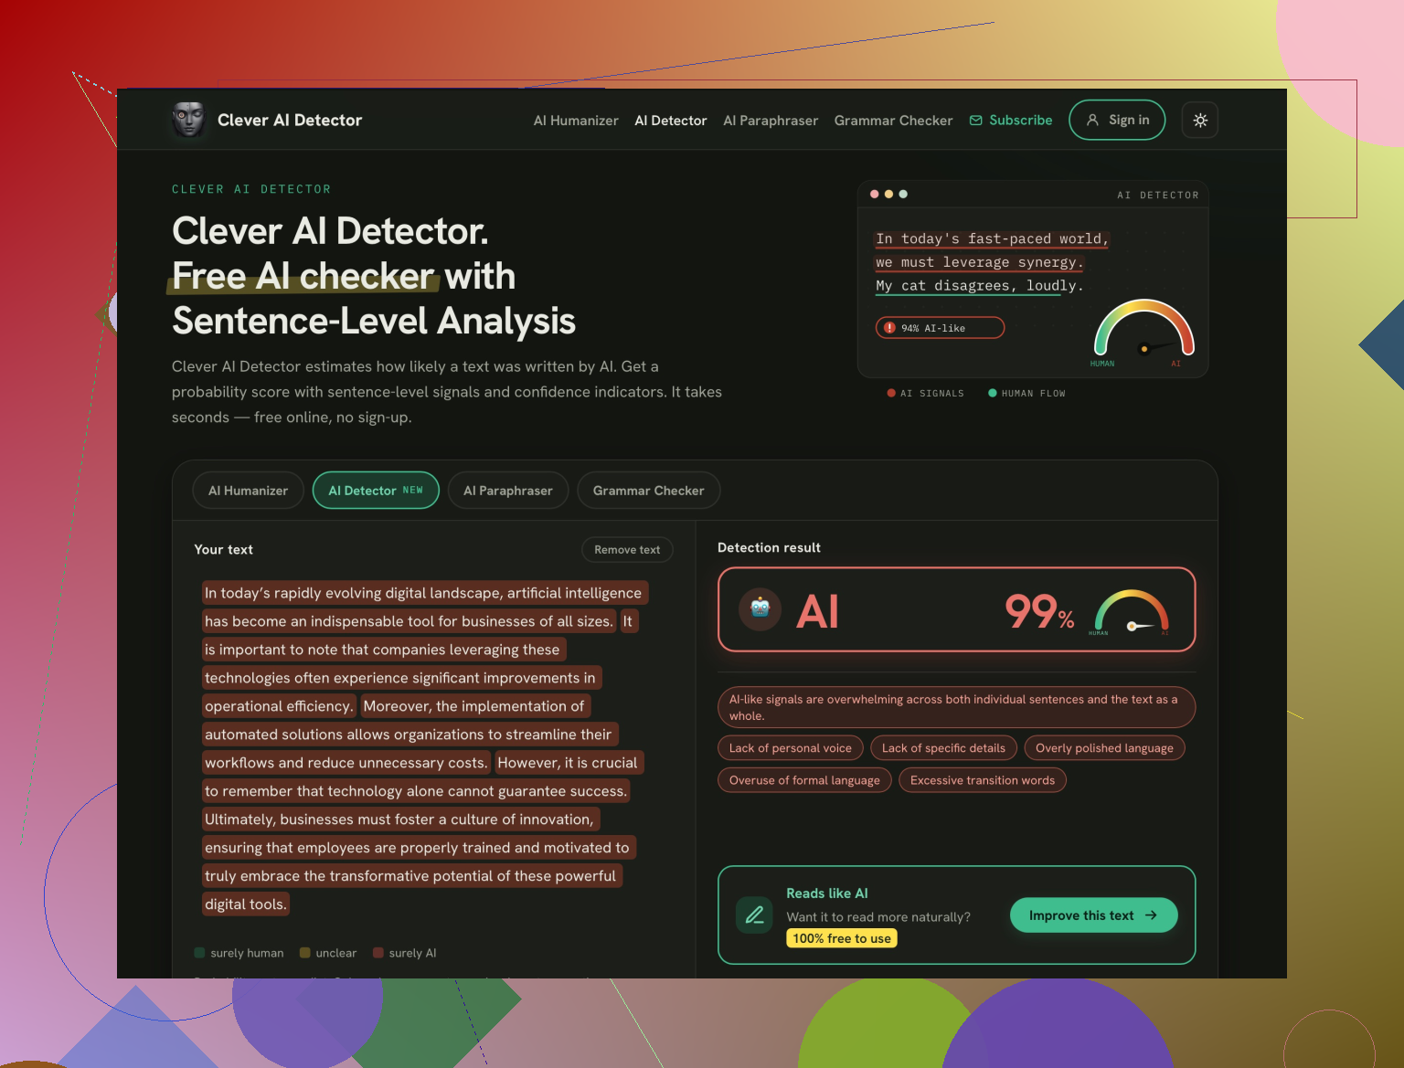Click the highlighted sentence "In today's rapidly evolving"
Screen dimensions: 1404x1068
424,593
